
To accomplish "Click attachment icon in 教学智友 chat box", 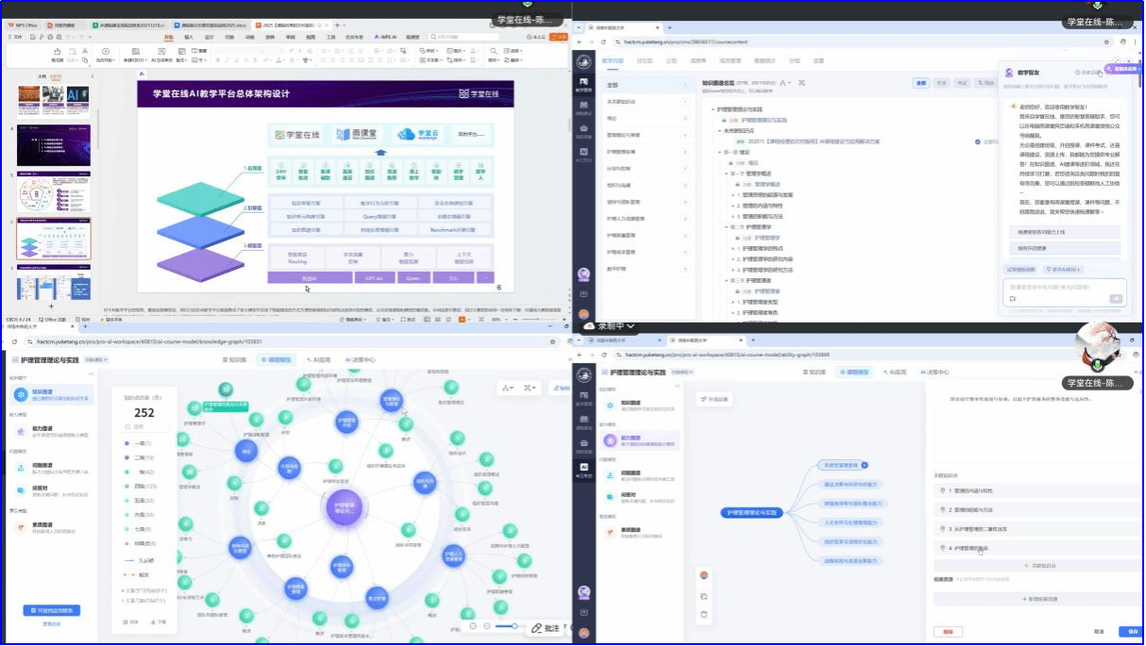I will pyautogui.click(x=1012, y=299).
